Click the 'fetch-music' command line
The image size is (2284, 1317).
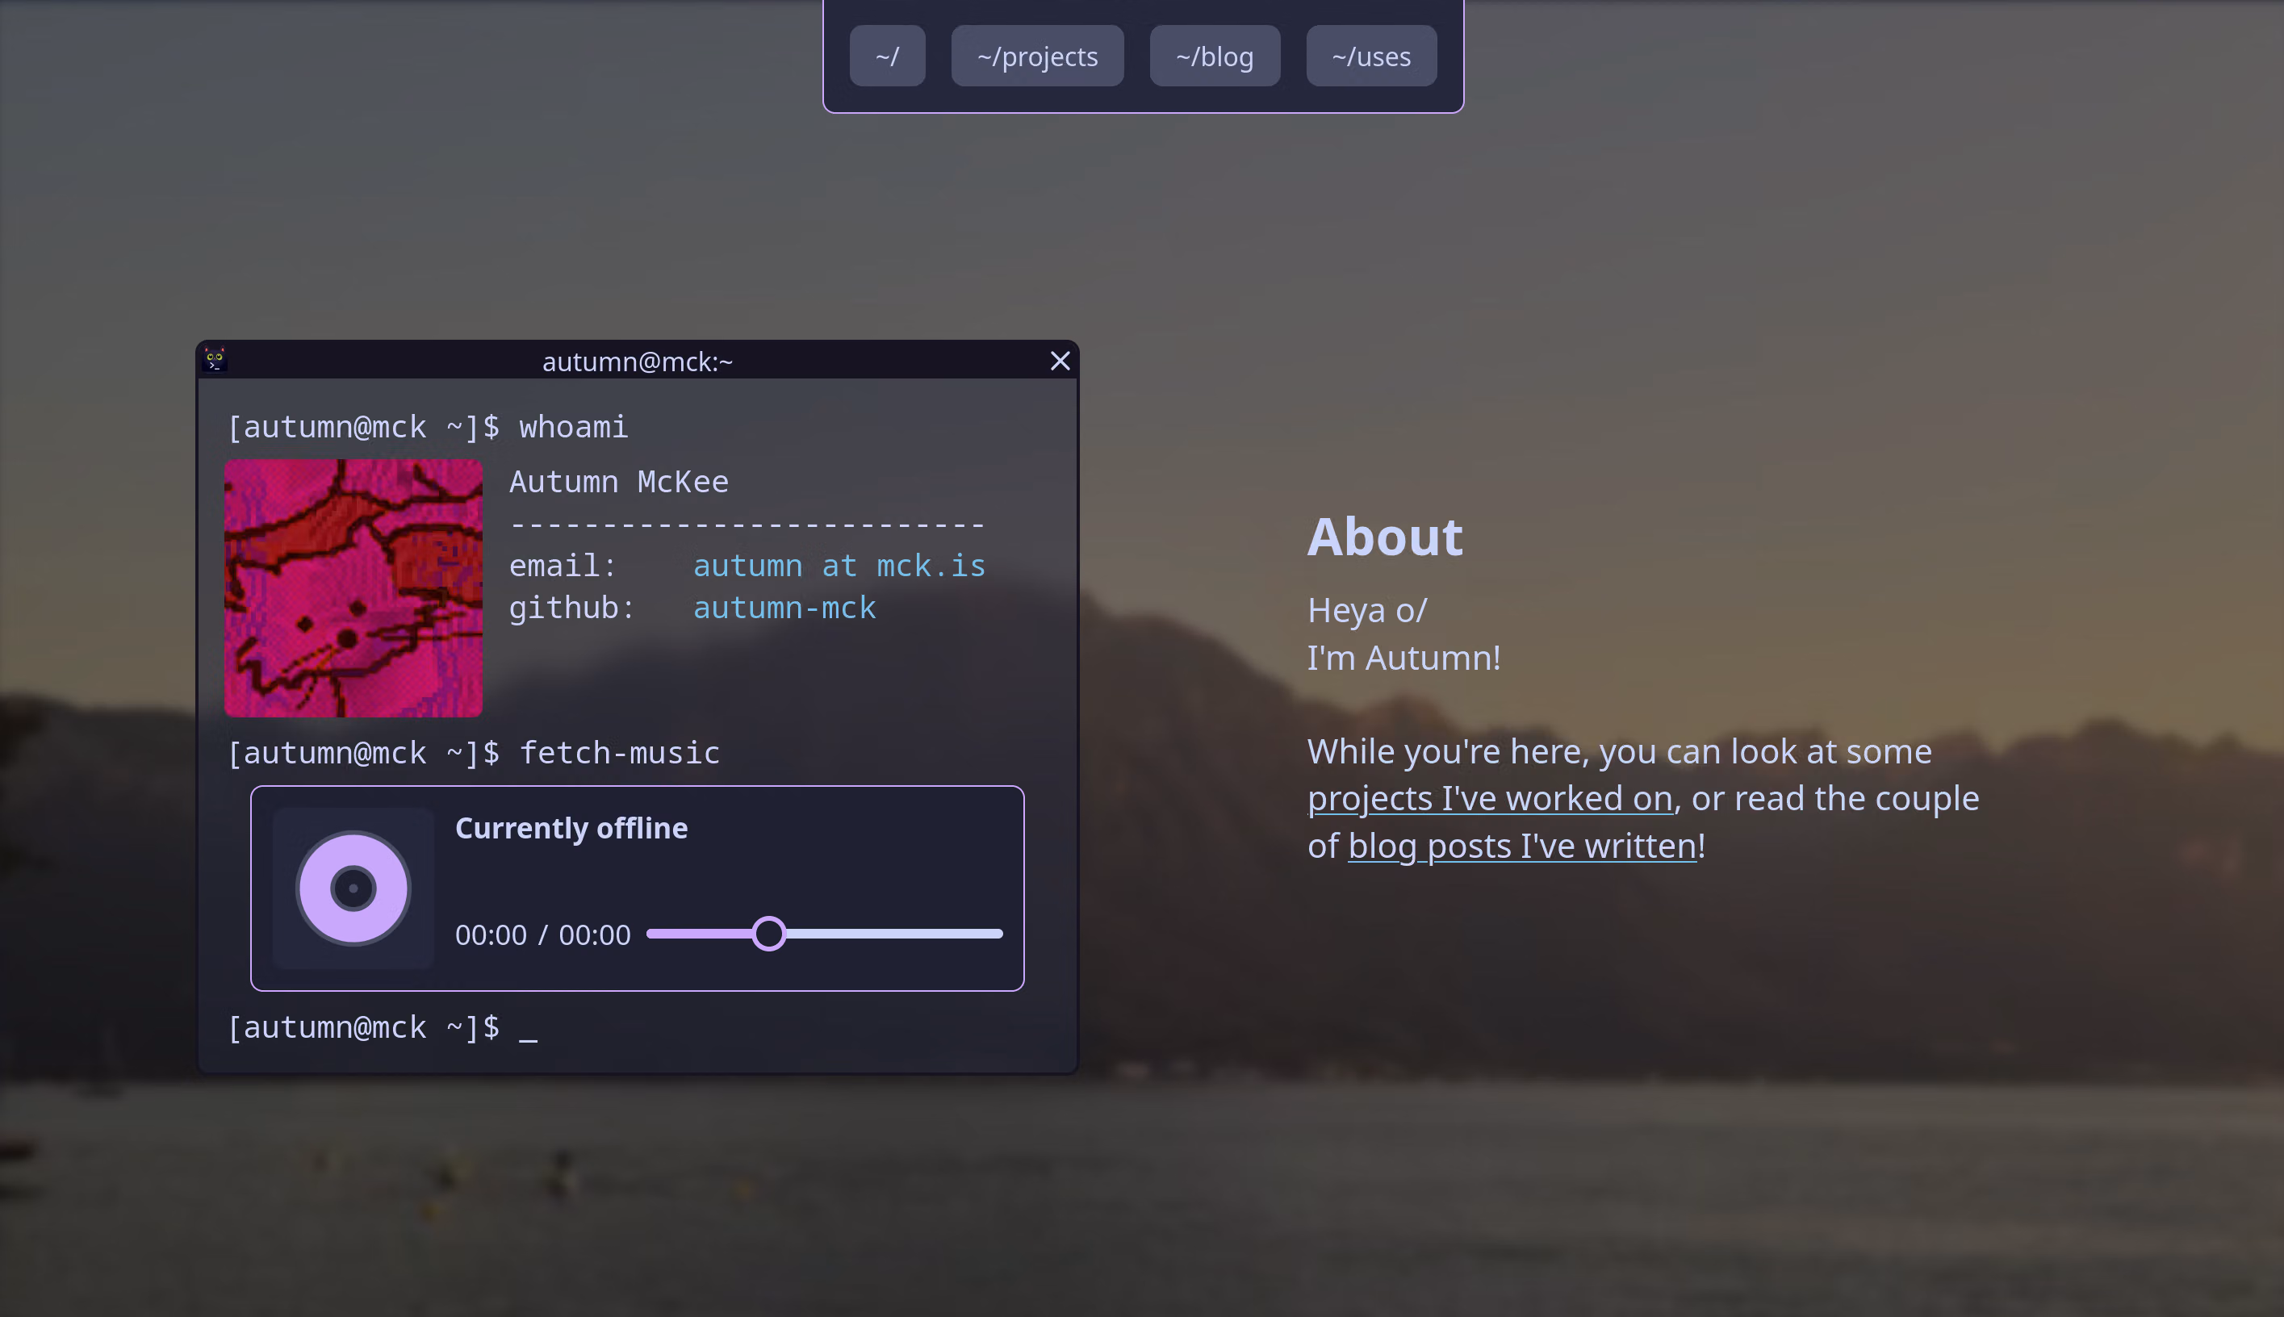pyautogui.click(x=473, y=753)
